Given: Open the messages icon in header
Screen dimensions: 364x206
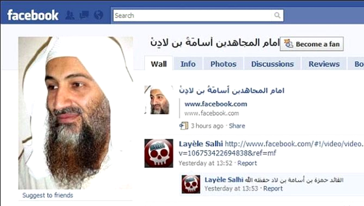Looking at the screenshot, I should coord(84,15).
